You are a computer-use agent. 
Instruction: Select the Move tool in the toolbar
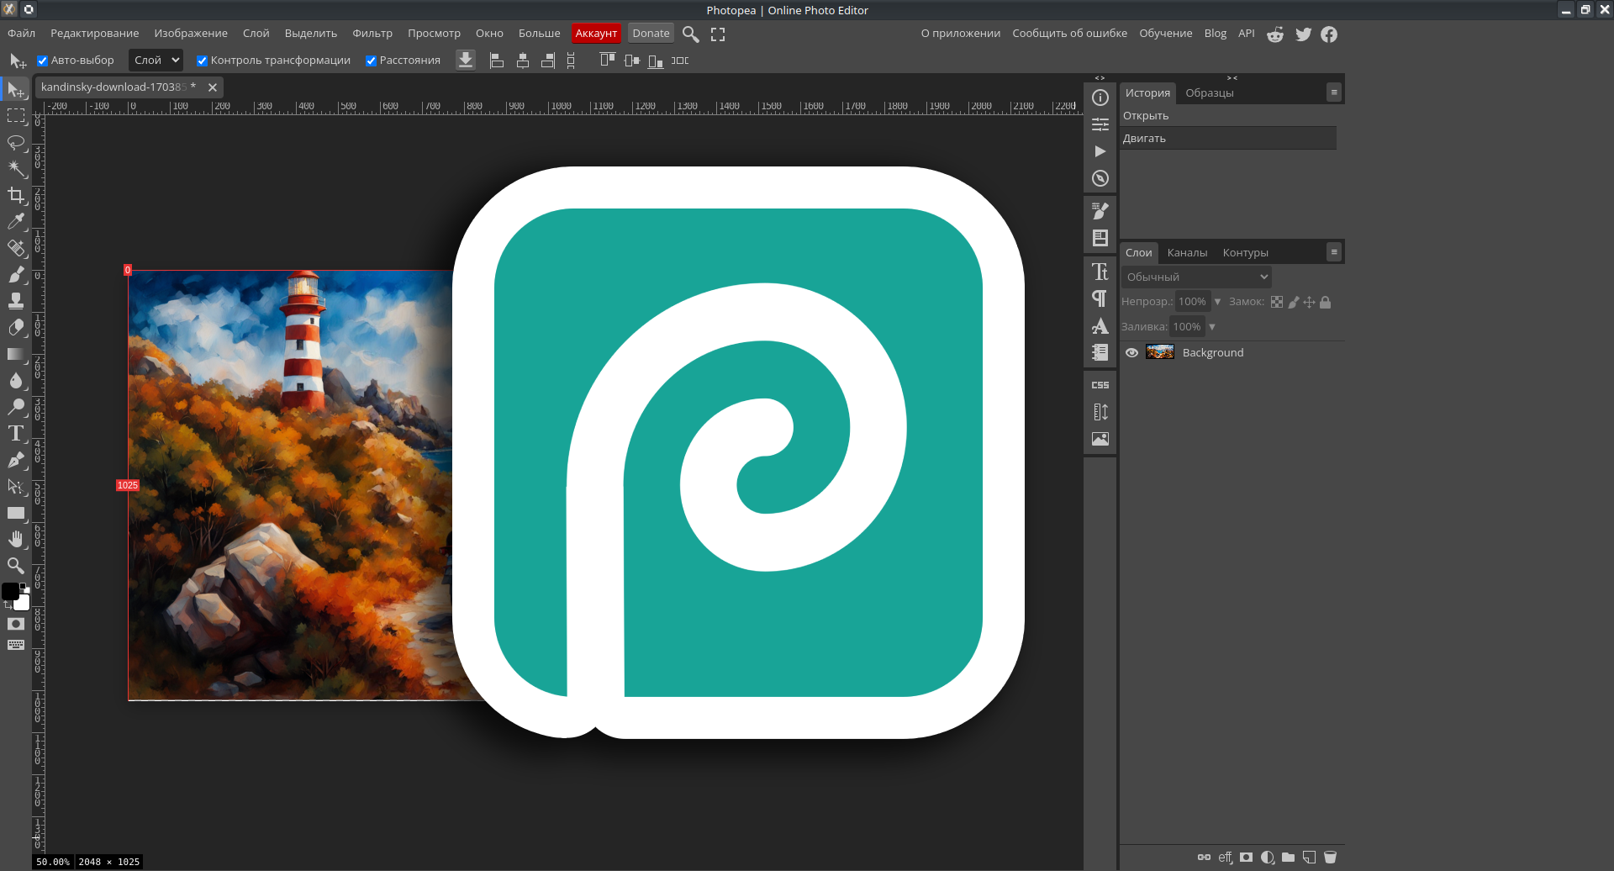(x=16, y=89)
